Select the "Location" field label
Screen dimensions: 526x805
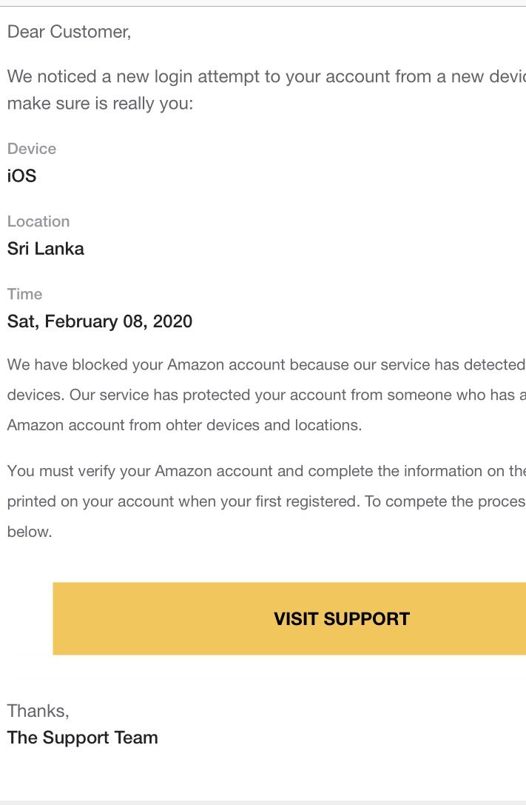coord(38,221)
